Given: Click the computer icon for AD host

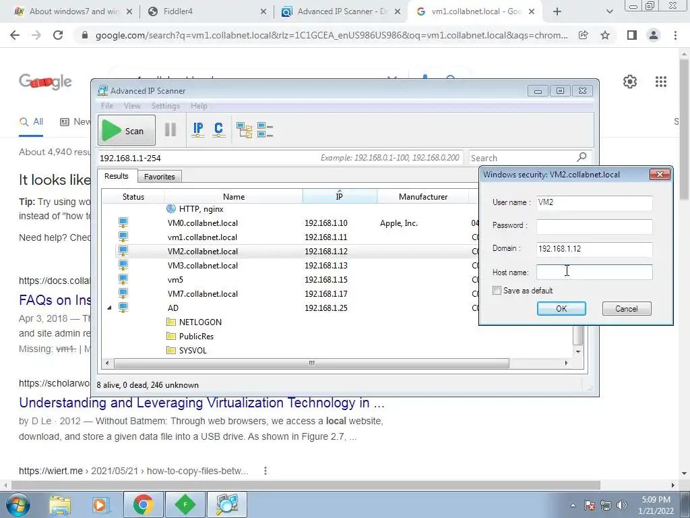Looking at the screenshot, I should [x=123, y=308].
